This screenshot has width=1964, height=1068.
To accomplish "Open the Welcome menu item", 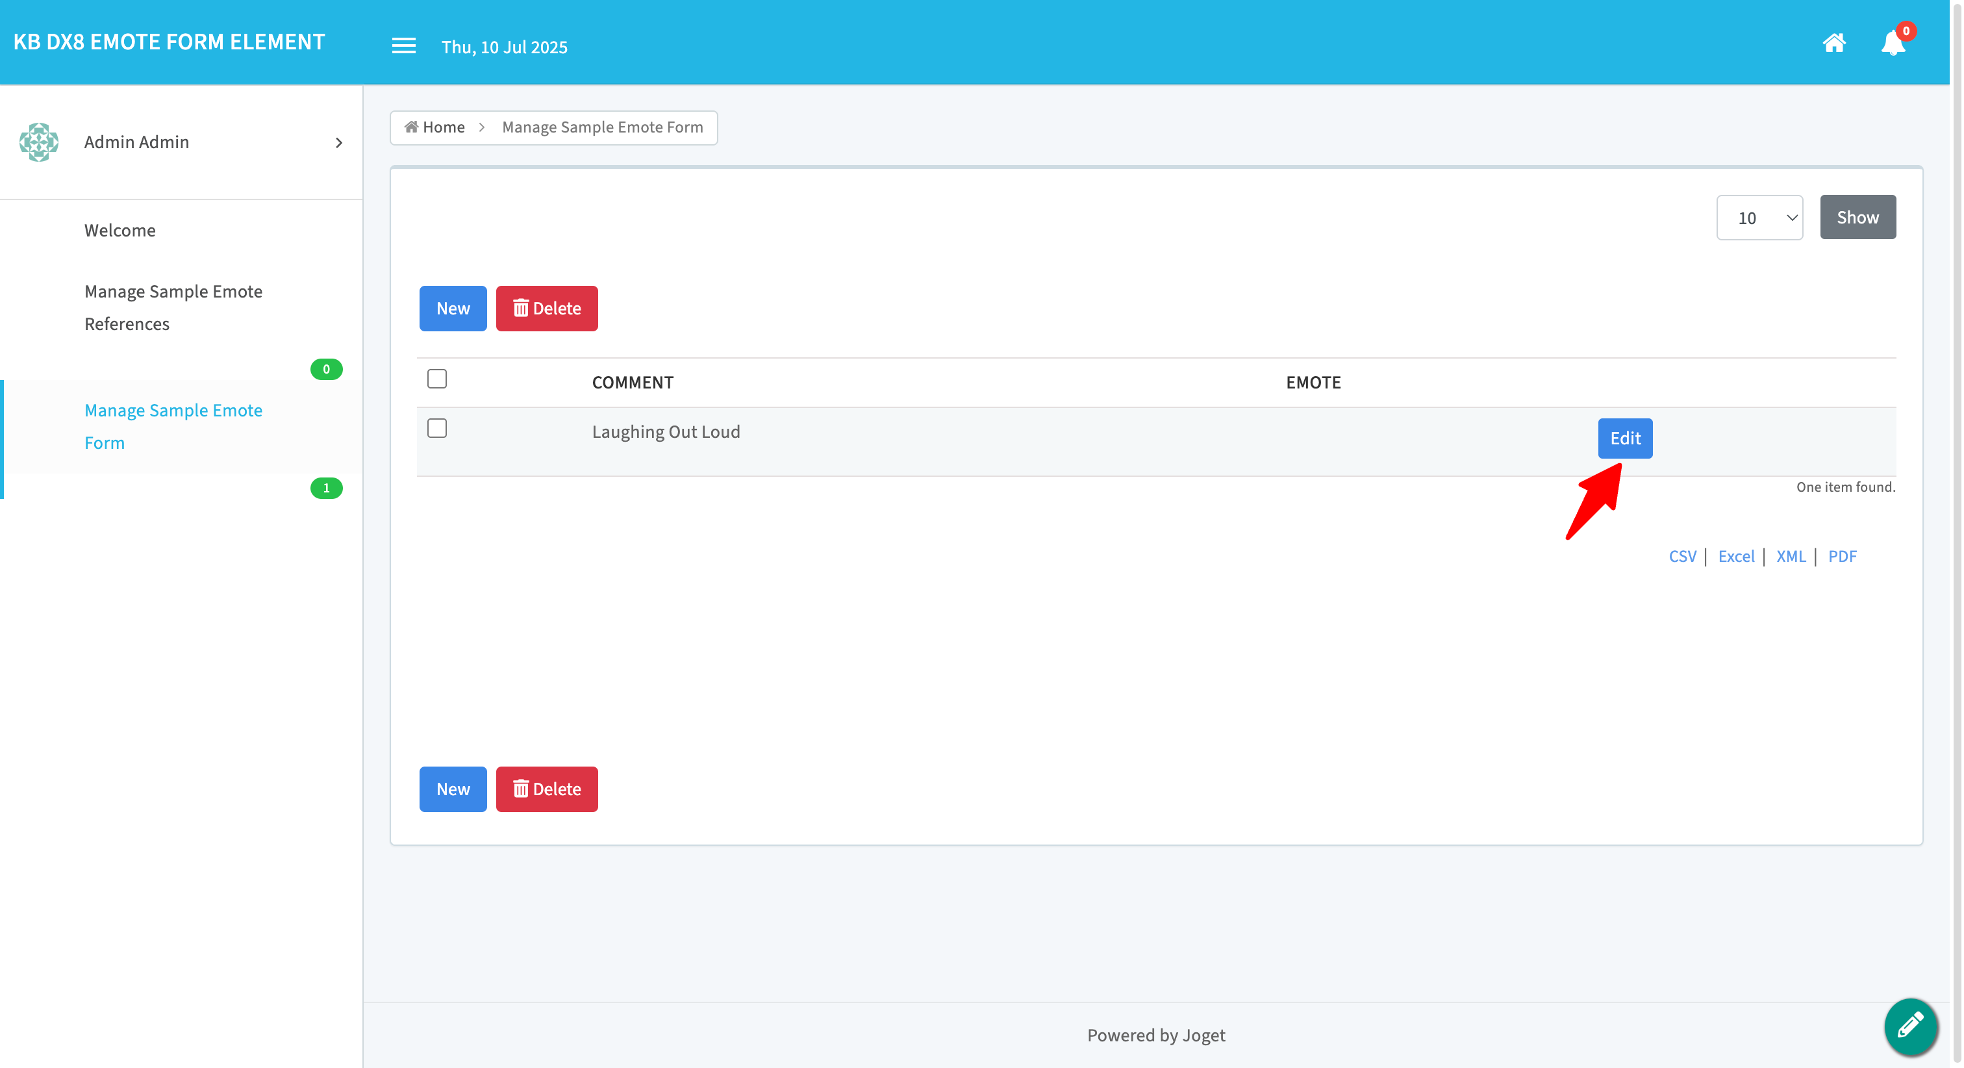I will (x=120, y=231).
